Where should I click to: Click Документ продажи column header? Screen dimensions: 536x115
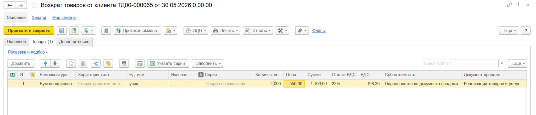[x=494, y=75]
